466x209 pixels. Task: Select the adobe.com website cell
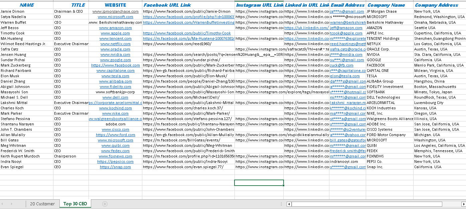(116, 124)
